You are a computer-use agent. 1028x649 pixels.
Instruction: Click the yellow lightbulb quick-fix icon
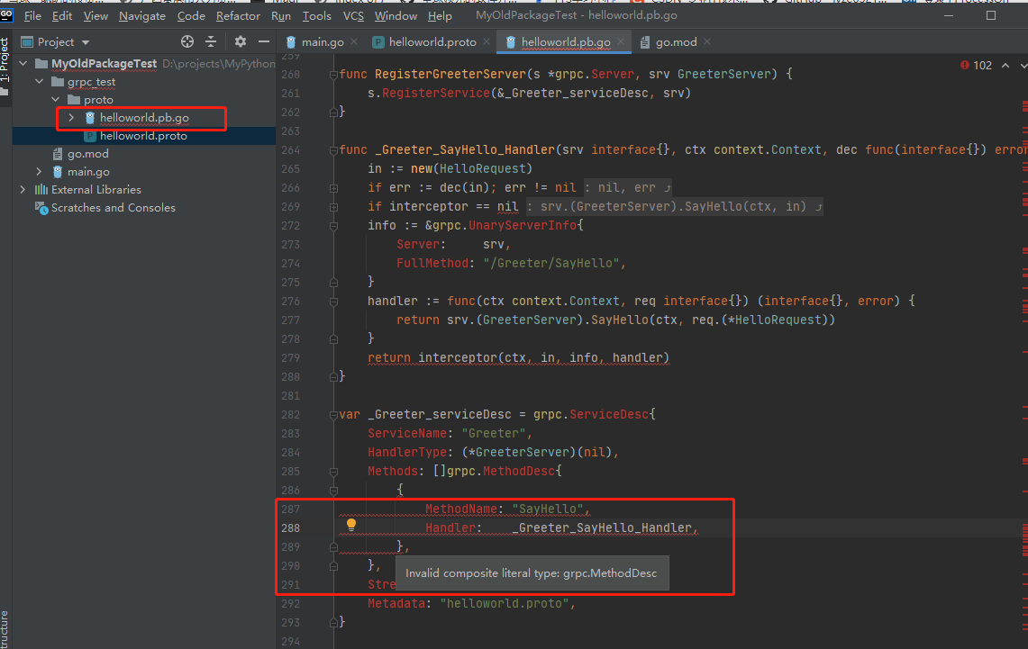point(351,524)
